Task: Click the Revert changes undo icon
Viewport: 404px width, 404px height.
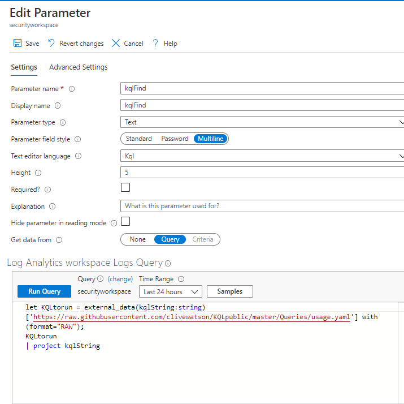Action: click(51, 44)
